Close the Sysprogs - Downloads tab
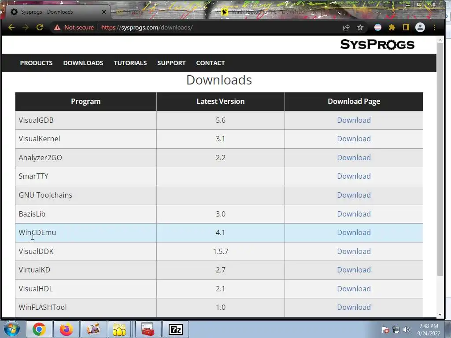Viewport: 451px width, 338px height. tap(104, 12)
